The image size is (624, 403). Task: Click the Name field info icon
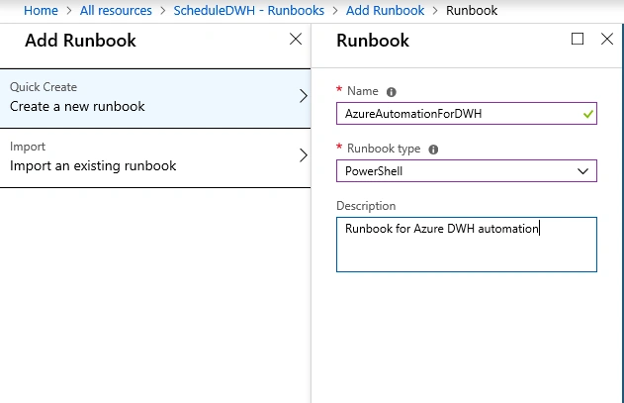[392, 92]
